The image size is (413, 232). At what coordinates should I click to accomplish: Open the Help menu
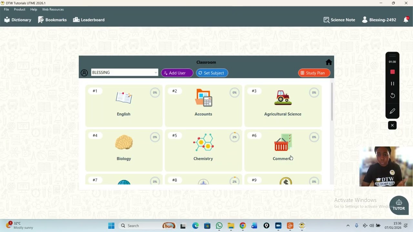(34, 9)
